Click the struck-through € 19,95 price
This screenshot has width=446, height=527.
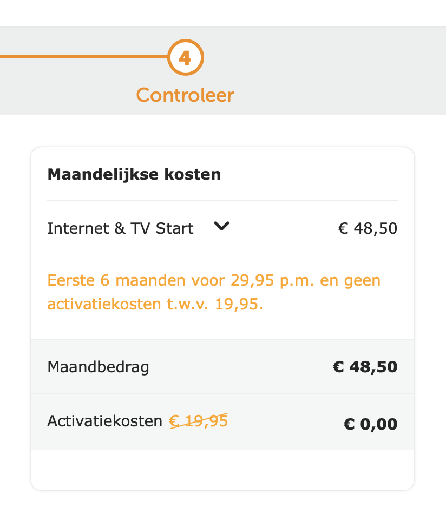pyautogui.click(x=199, y=421)
